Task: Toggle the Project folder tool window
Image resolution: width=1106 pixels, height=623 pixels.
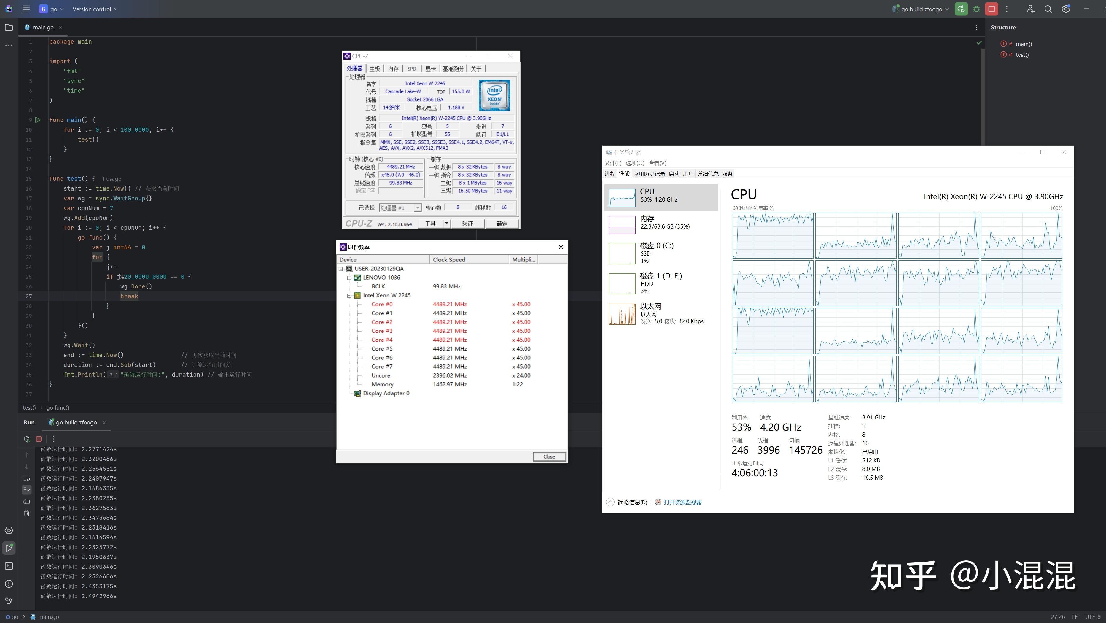Action: [9, 28]
